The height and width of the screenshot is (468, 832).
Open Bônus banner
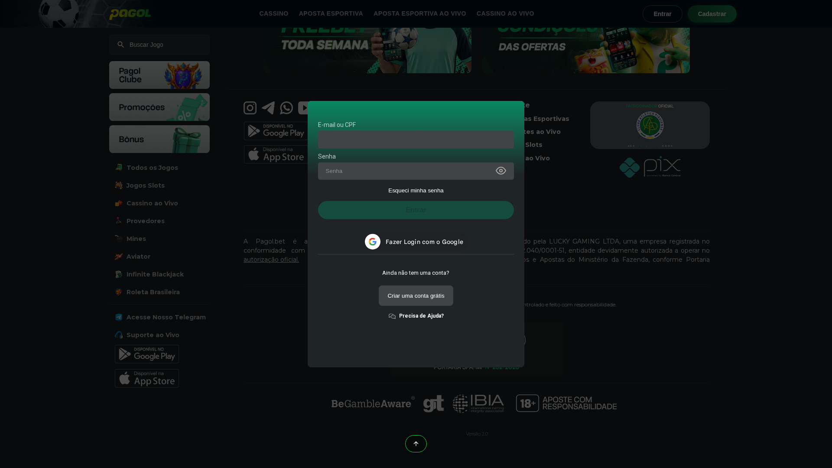pos(159,139)
